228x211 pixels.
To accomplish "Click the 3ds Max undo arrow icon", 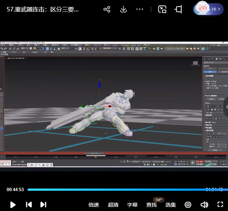I will (2, 49).
